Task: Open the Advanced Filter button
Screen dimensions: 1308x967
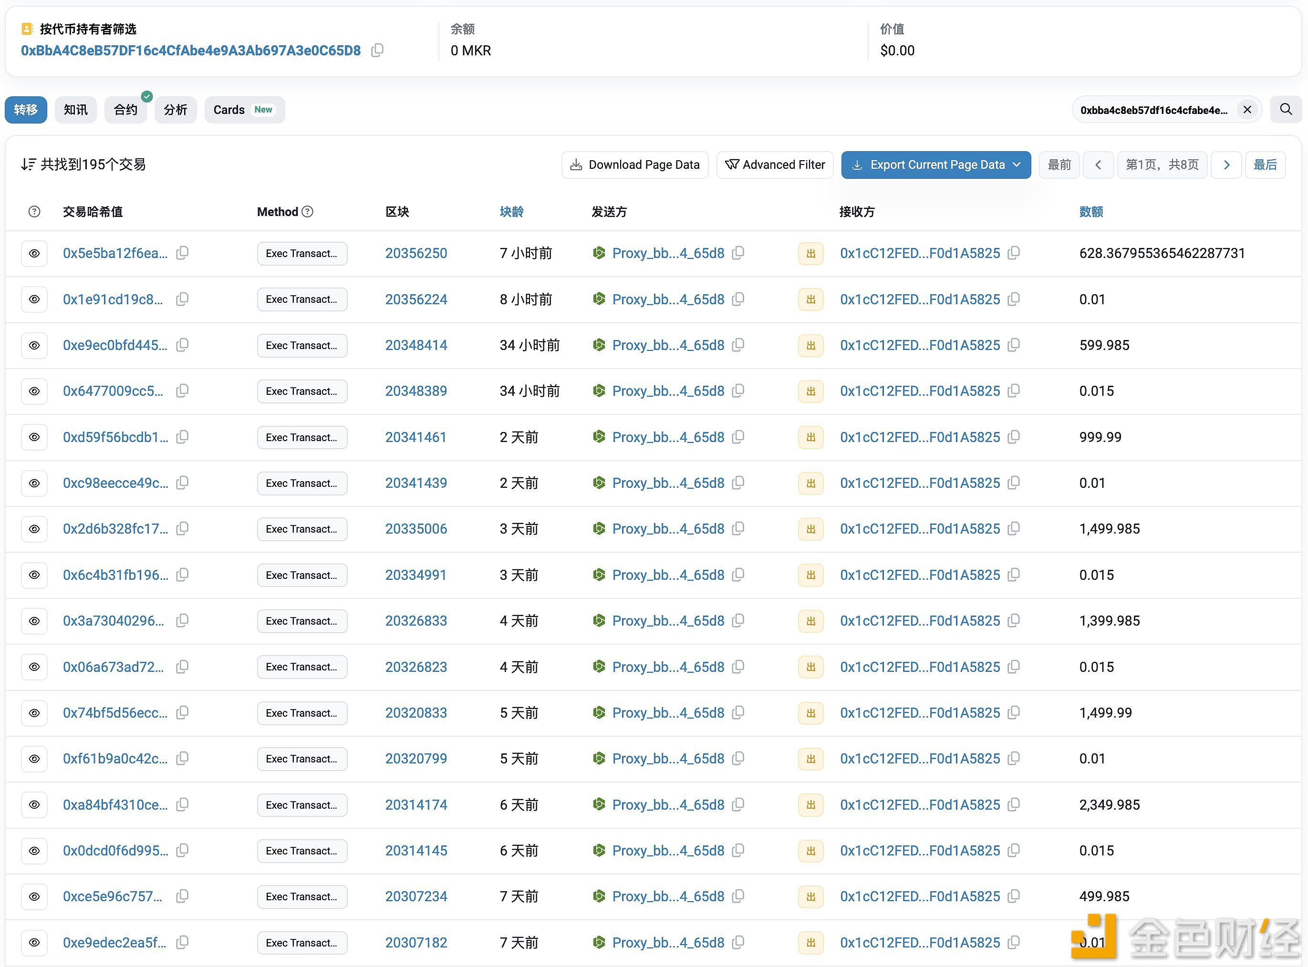Action: (775, 165)
